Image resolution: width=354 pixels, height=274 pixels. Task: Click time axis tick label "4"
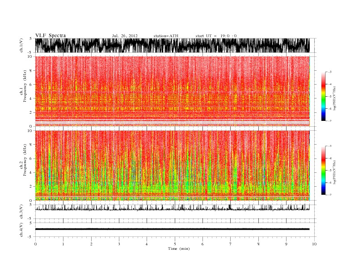147,244
